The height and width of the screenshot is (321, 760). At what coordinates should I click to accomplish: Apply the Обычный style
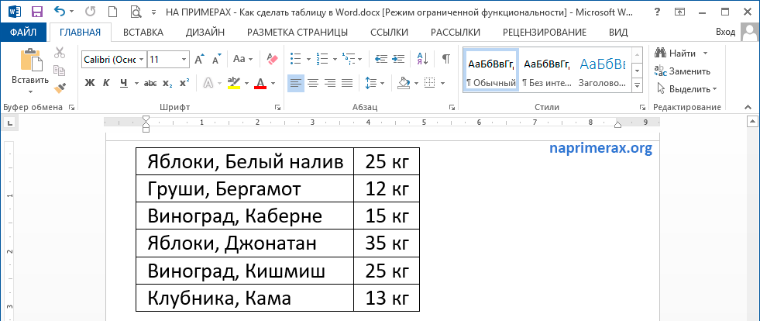tap(491, 71)
